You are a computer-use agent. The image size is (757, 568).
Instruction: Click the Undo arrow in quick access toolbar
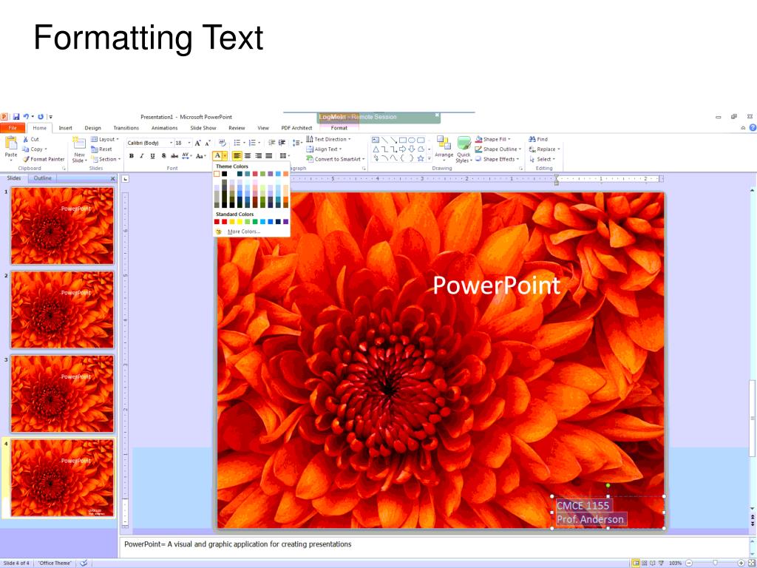pyautogui.click(x=26, y=117)
